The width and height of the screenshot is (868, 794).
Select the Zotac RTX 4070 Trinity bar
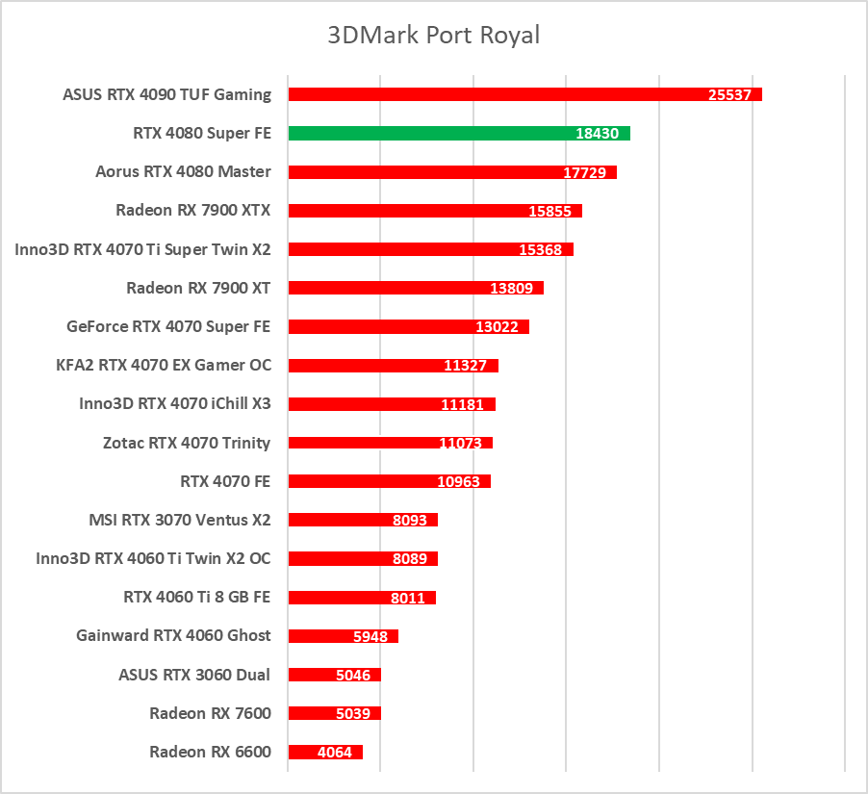pos(356,443)
